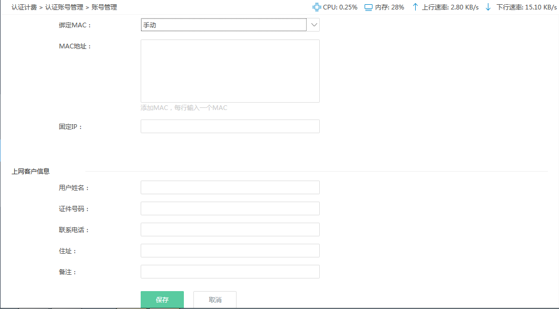559x309 pixels.
Task: Click the 备注： label
Action: tap(67, 272)
